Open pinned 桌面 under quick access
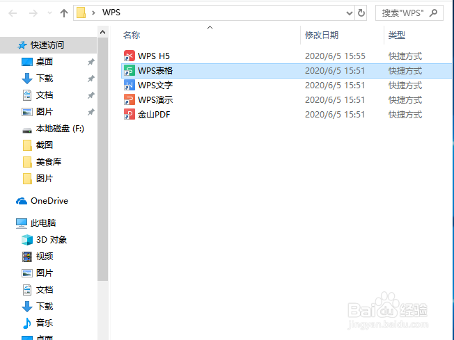 [x=45, y=62]
